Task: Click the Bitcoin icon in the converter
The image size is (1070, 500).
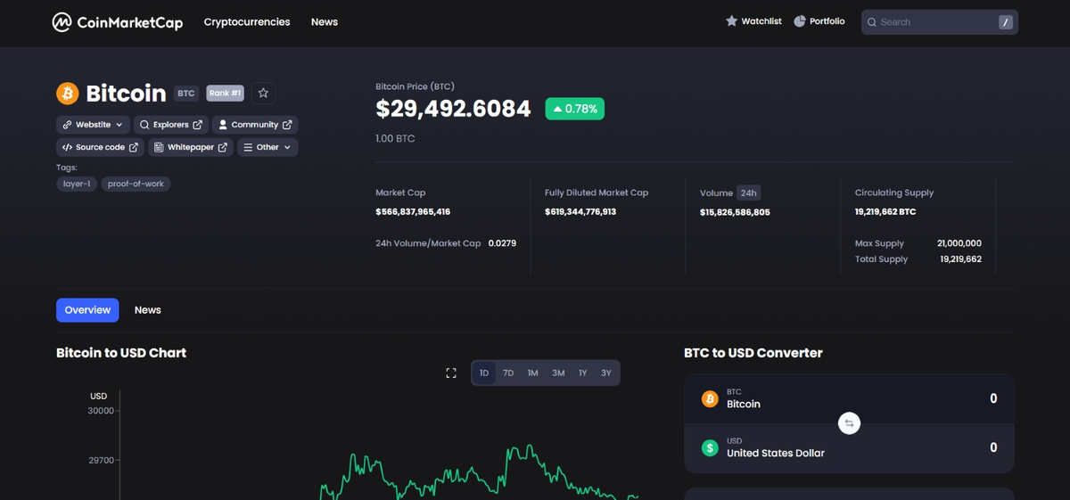Action: pyautogui.click(x=710, y=398)
